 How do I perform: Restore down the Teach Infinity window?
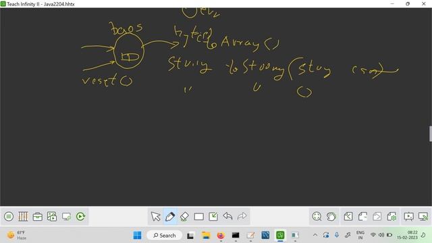pos(408,4)
